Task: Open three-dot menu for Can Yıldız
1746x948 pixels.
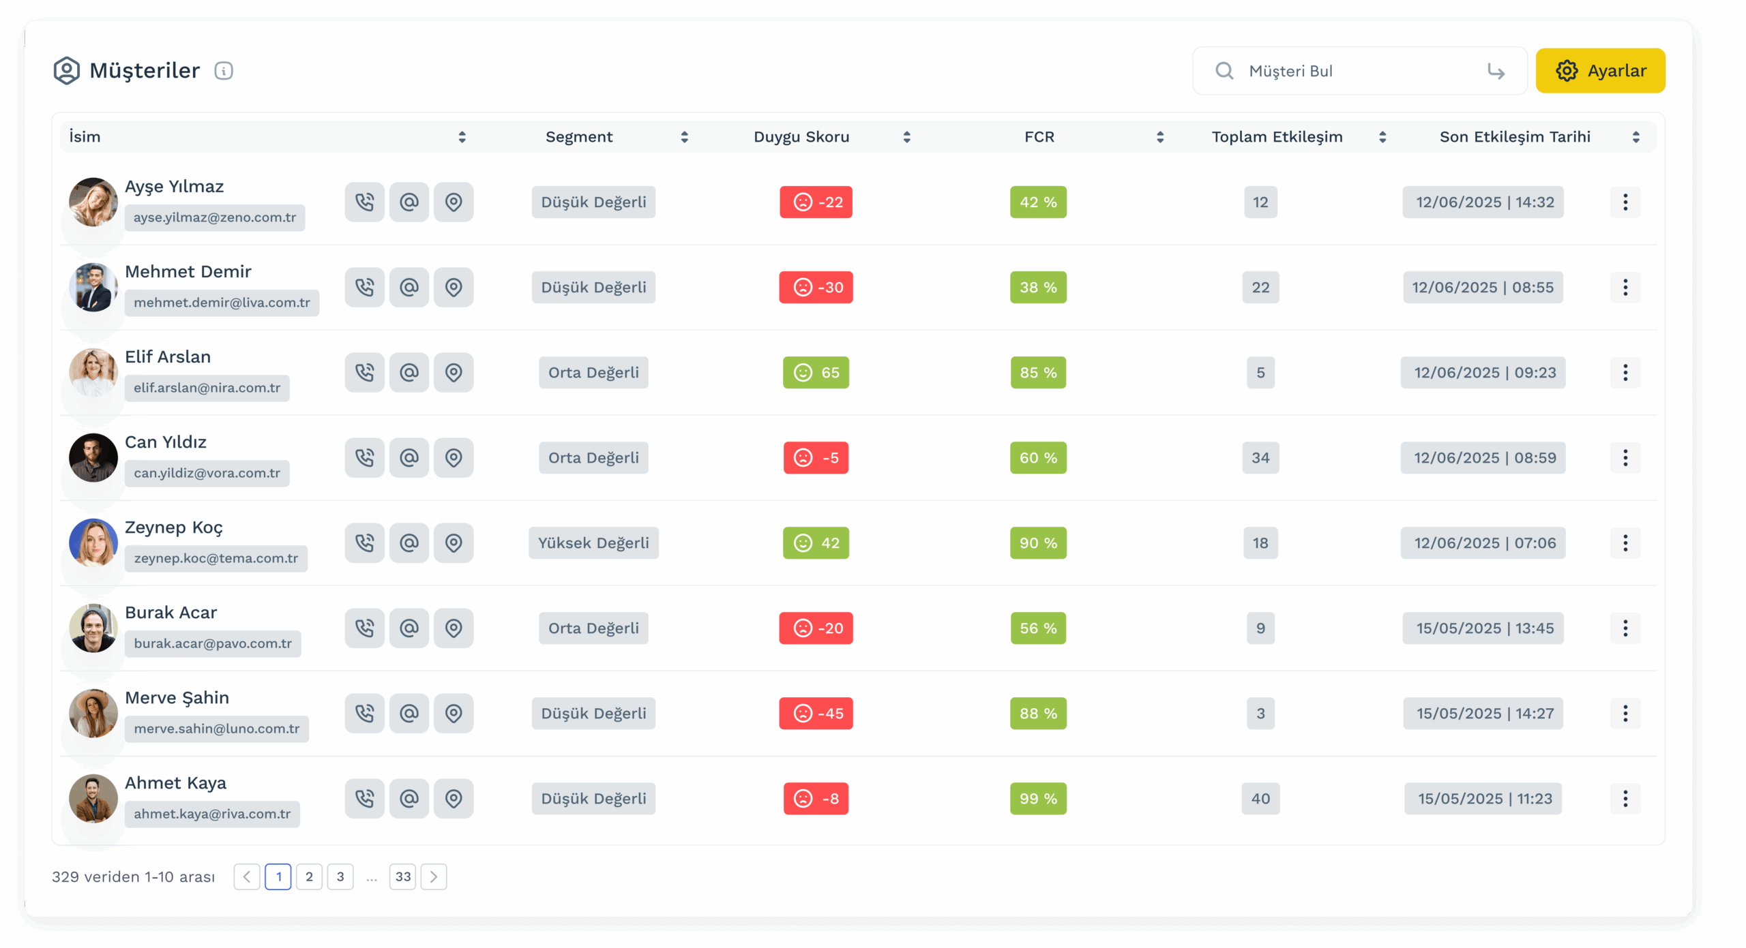Action: pyautogui.click(x=1625, y=457)
